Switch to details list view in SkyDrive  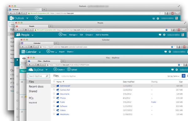point(183,76)
